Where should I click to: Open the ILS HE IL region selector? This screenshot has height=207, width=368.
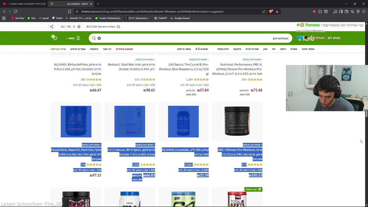point(70,27)
